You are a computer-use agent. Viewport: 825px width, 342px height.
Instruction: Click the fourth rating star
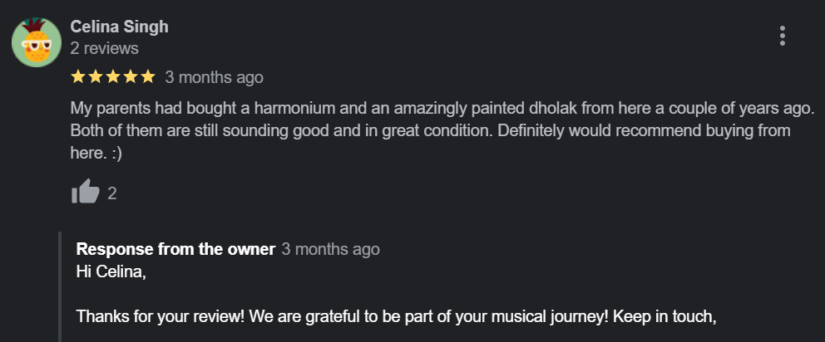point(131,77)
